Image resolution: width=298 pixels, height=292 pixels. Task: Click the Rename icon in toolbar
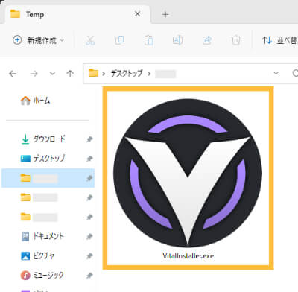tap(177, 40)
